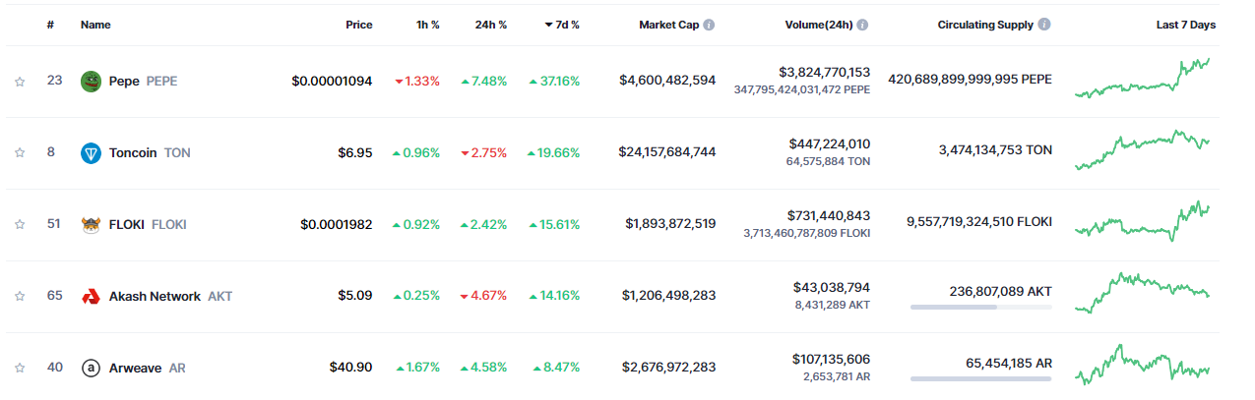Click the Toncoin blue diamond logo
The width and height of the screenshot is (1255, 400).
pyautogui.click(x=91, y=152)
